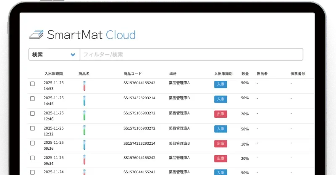
Task: Open the 検索 dropdown menu
Action: [x=54, y=55]
